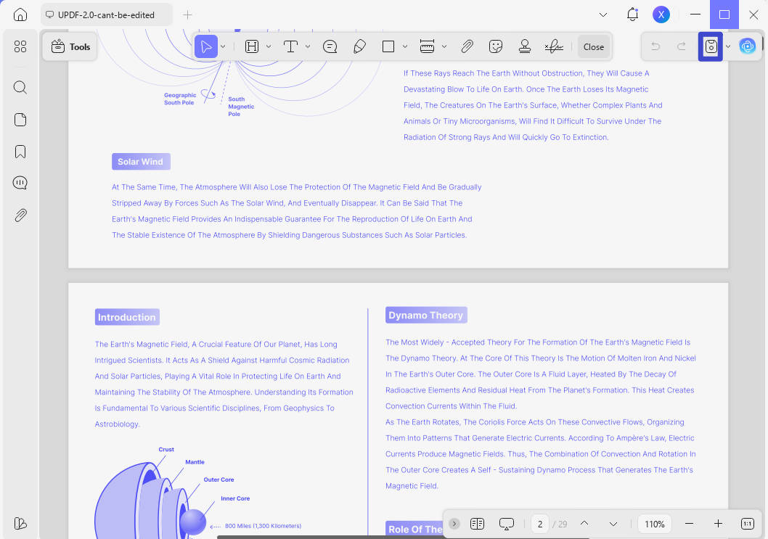Open the UPDF AI assistant
The height and width of the screenshot is (539, 768).
pyautogui.click(x=748, y=47)
